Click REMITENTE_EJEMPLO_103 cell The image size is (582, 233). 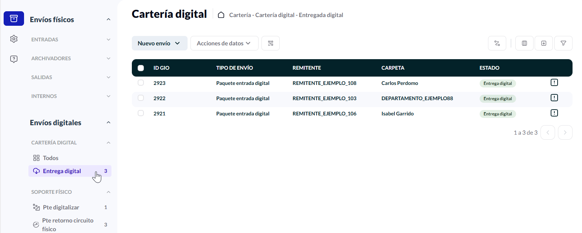(325, 98)
